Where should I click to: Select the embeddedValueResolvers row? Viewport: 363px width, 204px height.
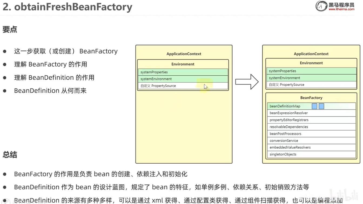[290, 147]
